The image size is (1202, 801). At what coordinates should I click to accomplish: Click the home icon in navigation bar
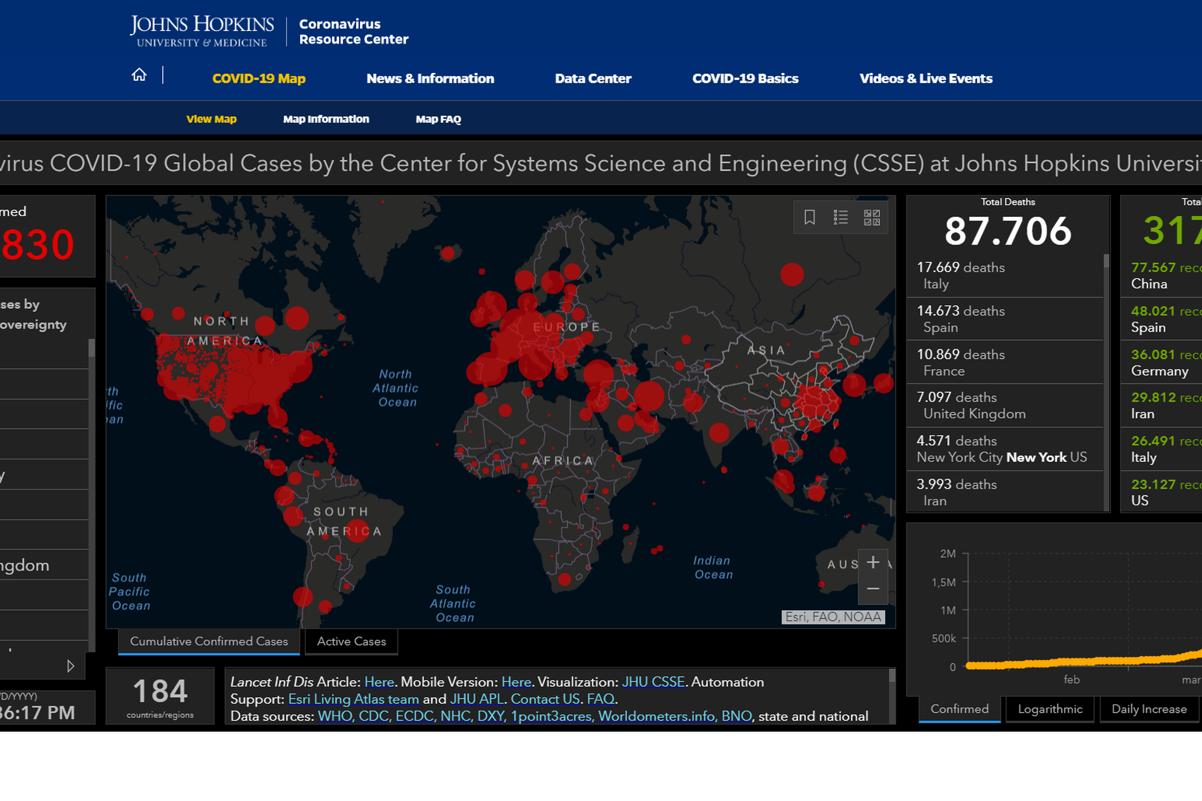pos(139,75)
